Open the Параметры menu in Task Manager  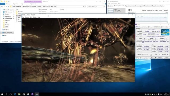[x=114, y=4]
